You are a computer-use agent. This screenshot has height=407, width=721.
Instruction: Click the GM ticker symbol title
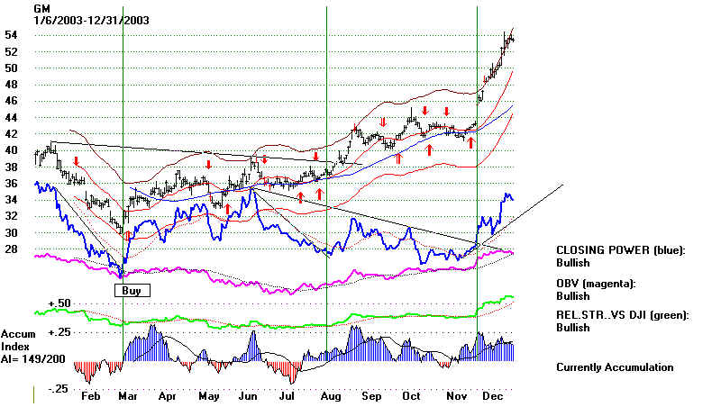click(41, 9)
